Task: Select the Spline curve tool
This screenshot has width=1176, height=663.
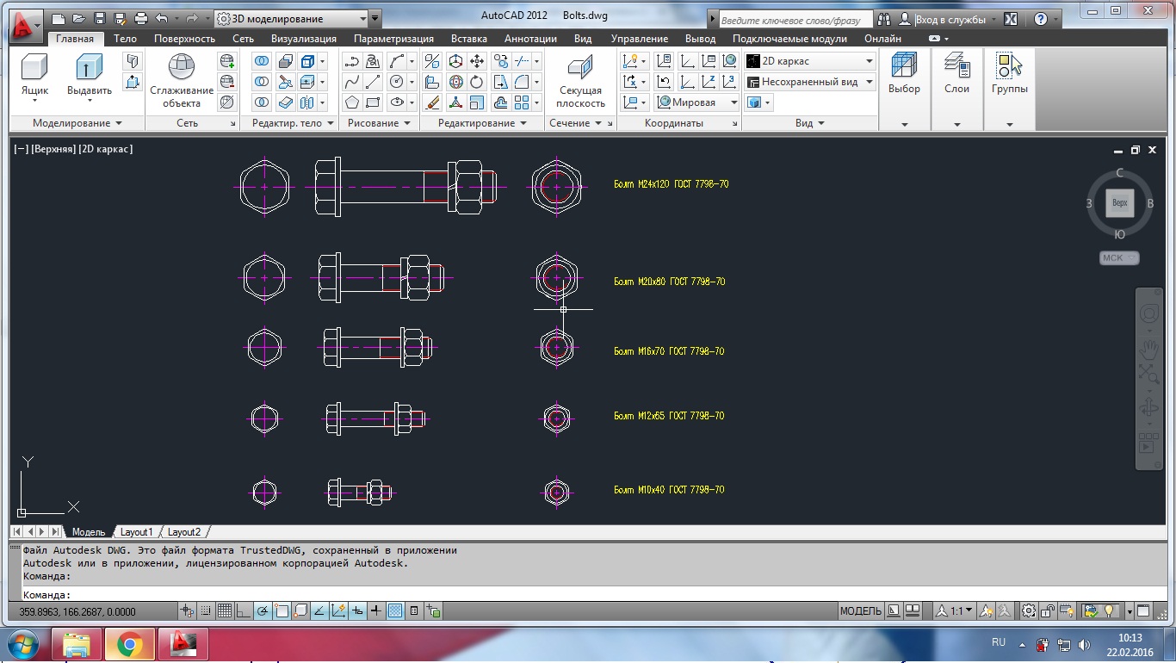Action: point(352,82)
